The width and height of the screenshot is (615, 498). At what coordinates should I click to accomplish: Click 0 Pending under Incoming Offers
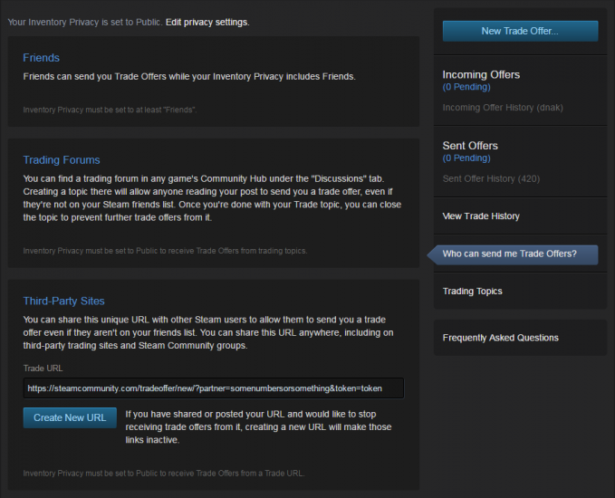point(466,87)
